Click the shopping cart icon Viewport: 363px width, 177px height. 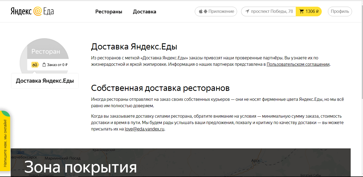(x=302, y=11)
